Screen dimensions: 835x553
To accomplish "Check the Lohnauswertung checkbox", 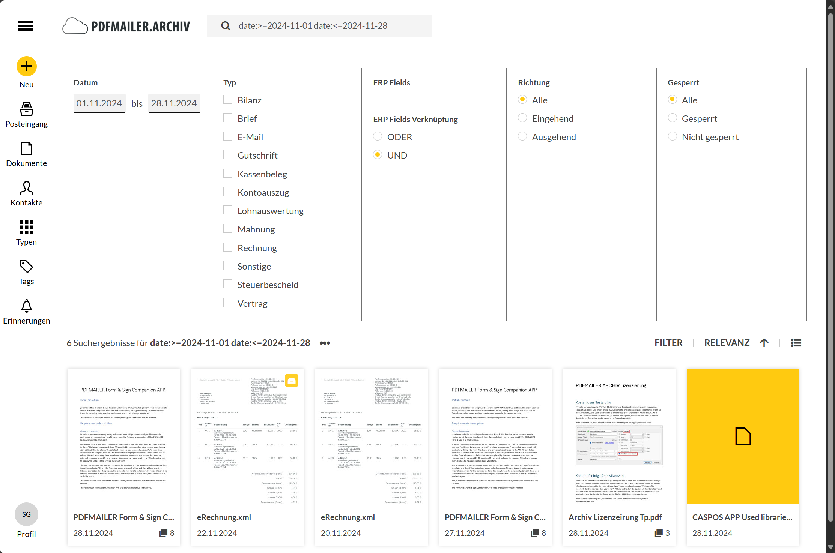I will 228,210.
